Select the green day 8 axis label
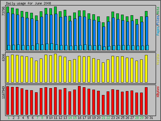The height and width of the screenshot is (121, 161). click(42, 118)
